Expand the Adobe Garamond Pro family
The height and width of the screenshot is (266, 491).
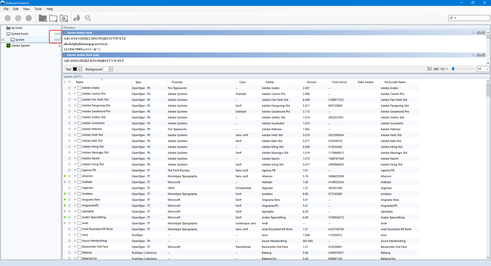click(75, 111)
